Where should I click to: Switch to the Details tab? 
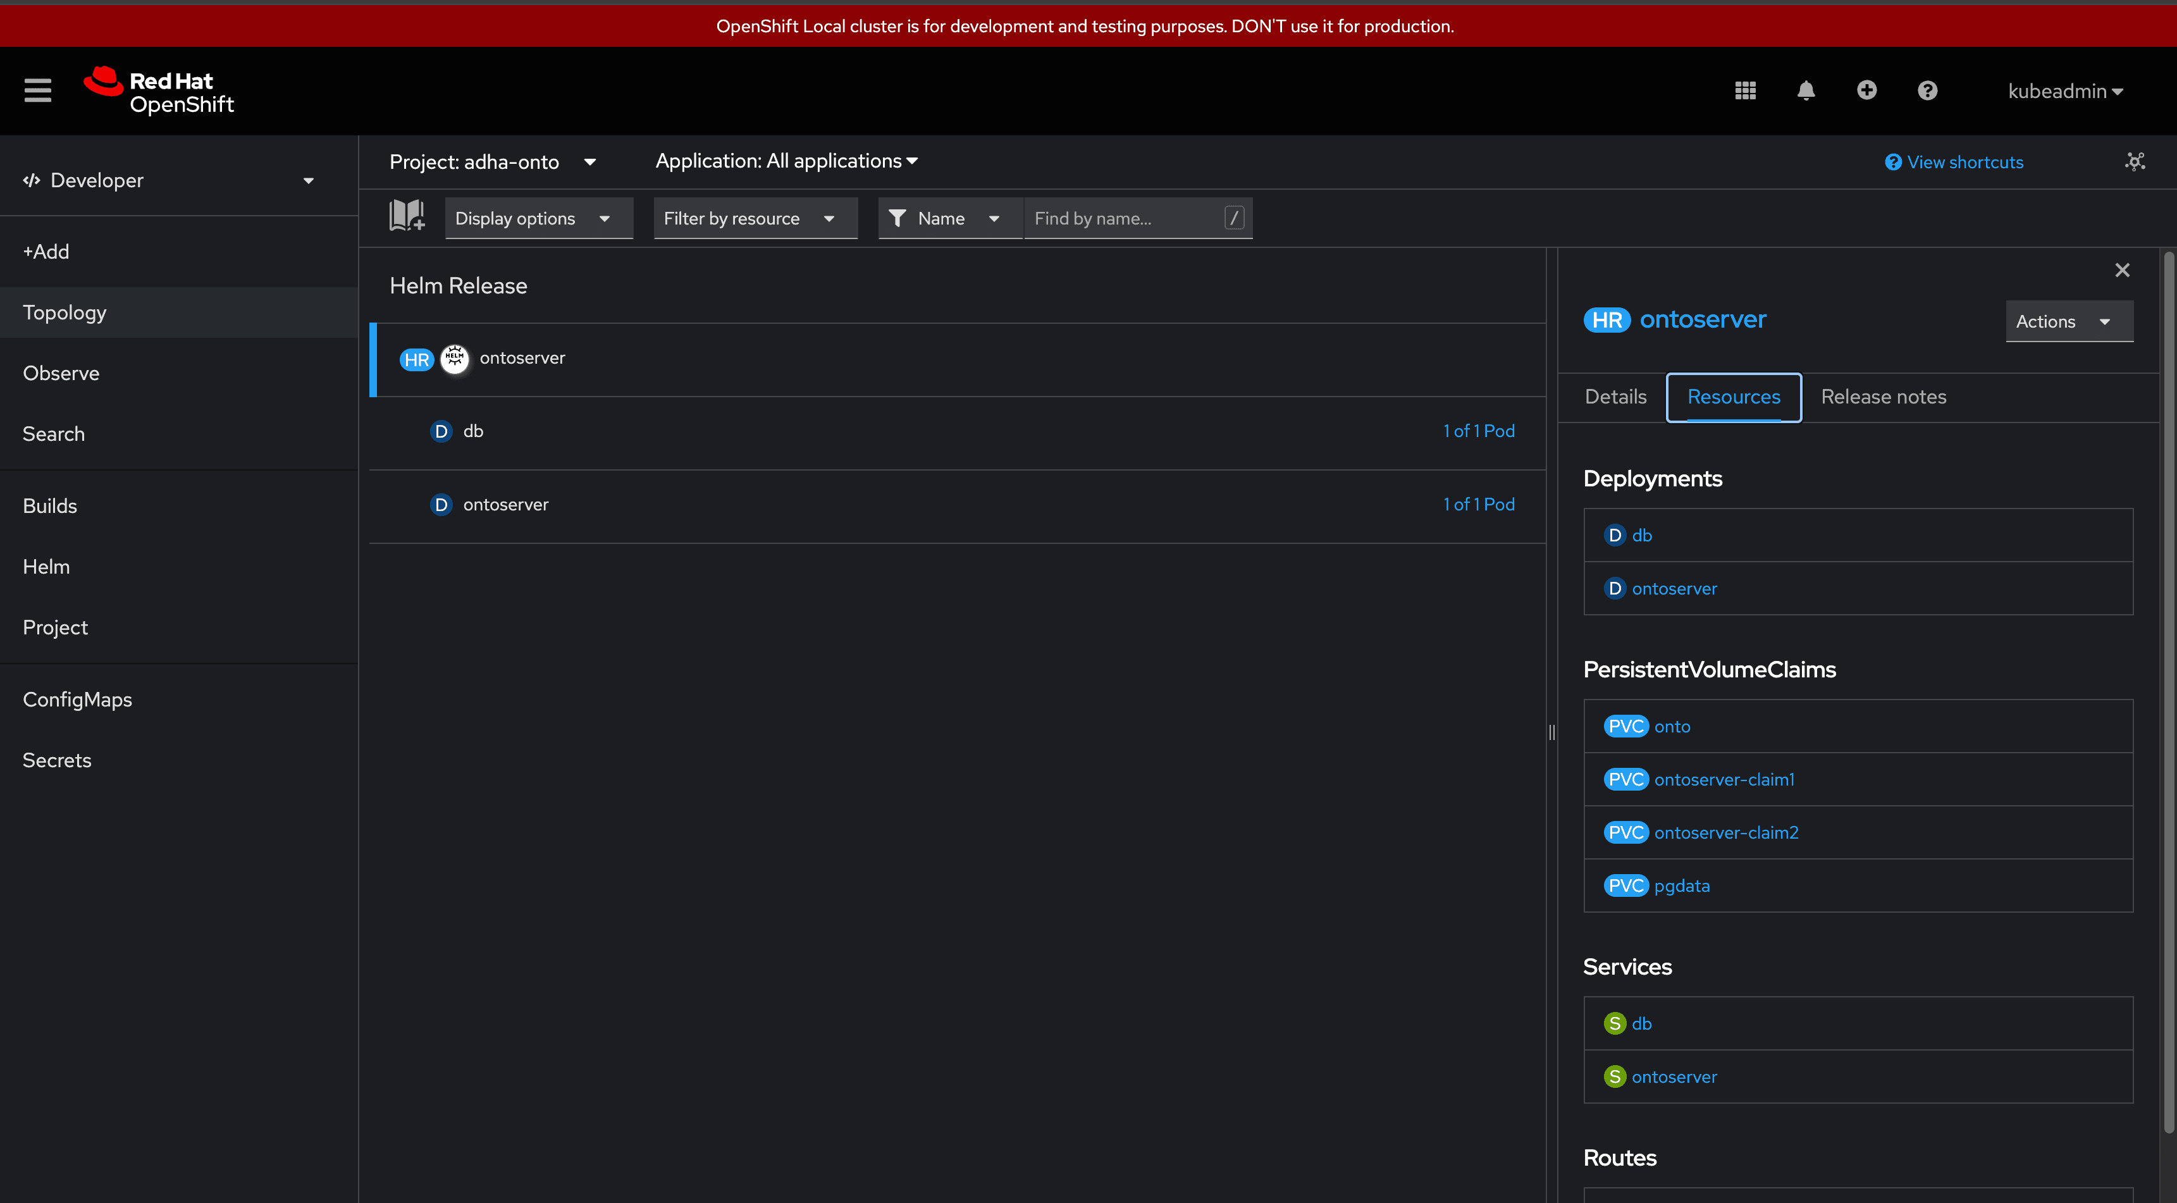pyautogui.click(x=1615, y=397)
